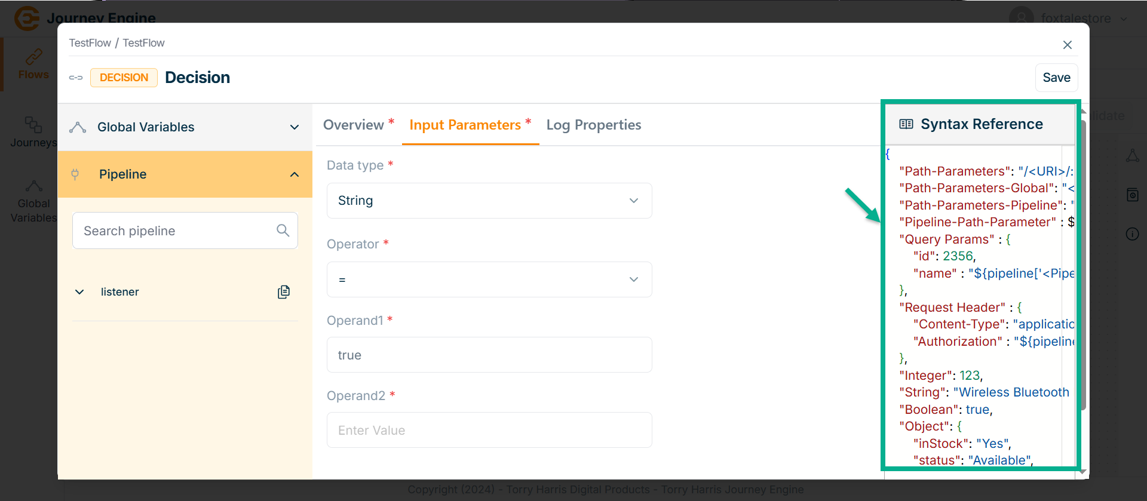Collapse the Pipeline section
The height and width of the screenshot is (501, 1147).
pyautogui.click(x=294, y=174)
